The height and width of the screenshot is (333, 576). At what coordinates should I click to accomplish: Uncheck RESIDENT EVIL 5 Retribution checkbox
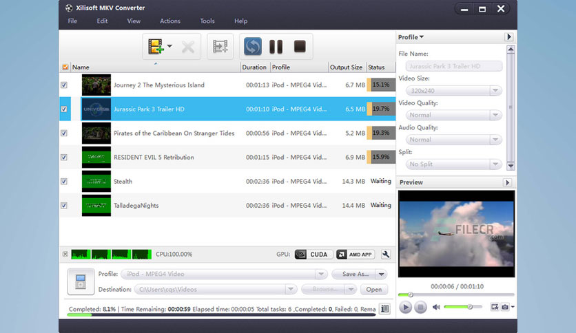tap(64, 158)
